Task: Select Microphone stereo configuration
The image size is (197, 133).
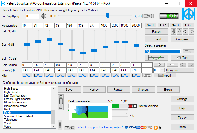Action: [x=27, y=106]
